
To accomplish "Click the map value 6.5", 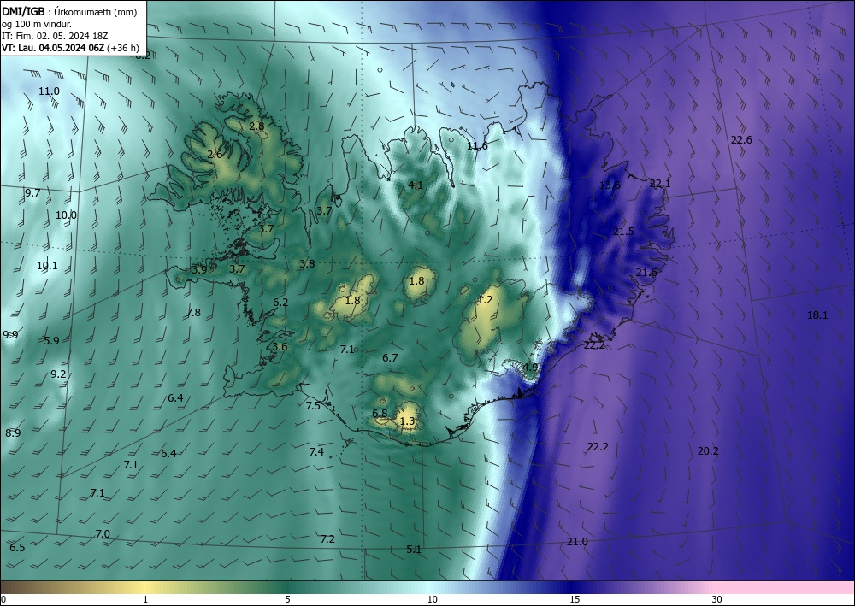I will pyautogui.click(x=17, y=548).
